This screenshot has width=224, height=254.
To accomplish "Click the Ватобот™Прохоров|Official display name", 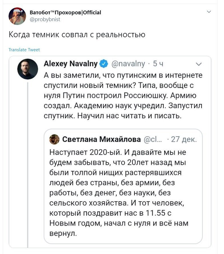I will click(x=66, y=13).
